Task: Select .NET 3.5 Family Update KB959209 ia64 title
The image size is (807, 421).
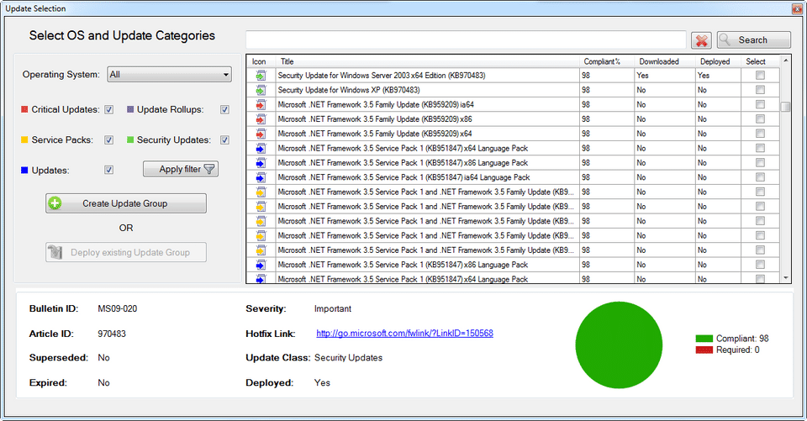Action: click(376, 104)
